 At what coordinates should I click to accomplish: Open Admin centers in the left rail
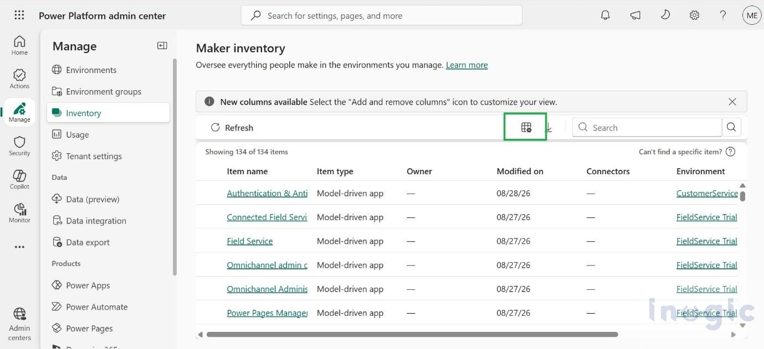(x=19, y=325)
